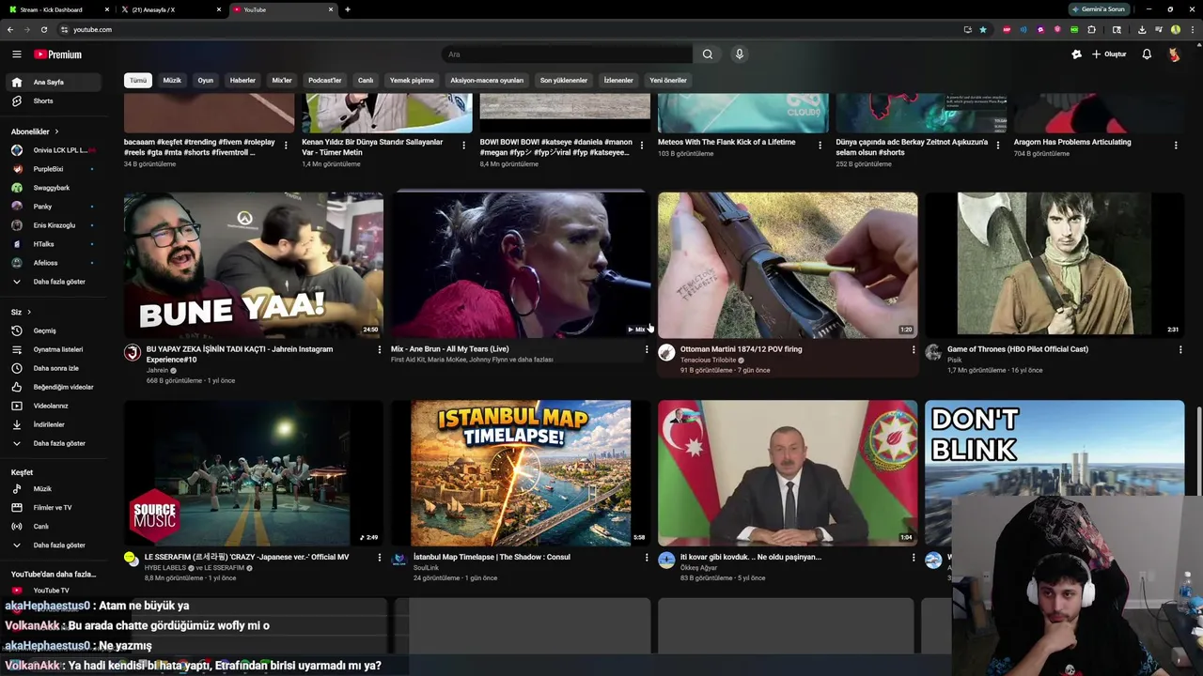Viewport: 1203px width, 676px height.
Task: Select Aksiyon-macera oyunları chip
Action: click(487, 81)
